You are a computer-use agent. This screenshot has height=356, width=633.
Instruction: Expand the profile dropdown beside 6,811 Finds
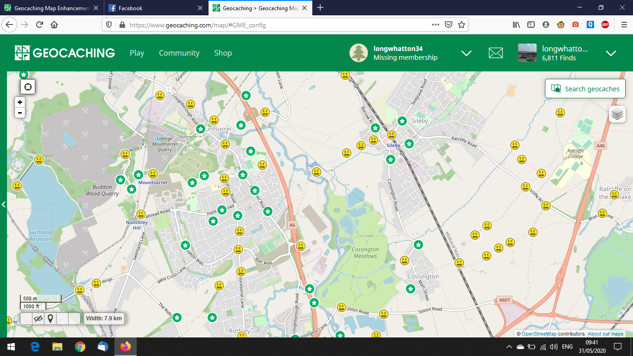pos(611,53)
